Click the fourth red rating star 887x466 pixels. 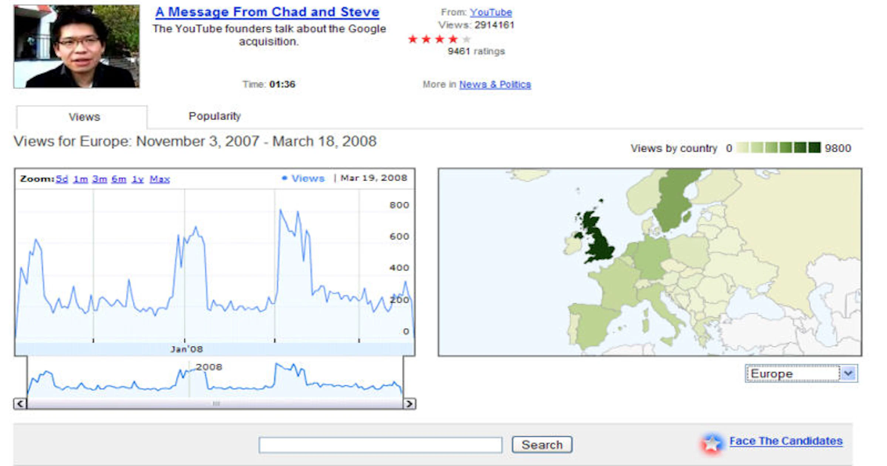pyautogui.click(x=453, y=39)
